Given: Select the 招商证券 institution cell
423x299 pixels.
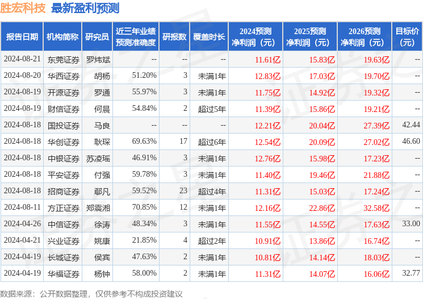Looking at the screenshot, I should coord(64,192).
